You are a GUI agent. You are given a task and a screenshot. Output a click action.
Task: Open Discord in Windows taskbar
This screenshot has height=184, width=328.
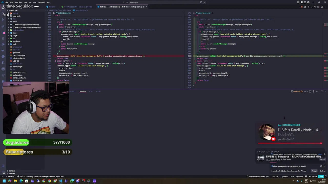pos(78,181)
